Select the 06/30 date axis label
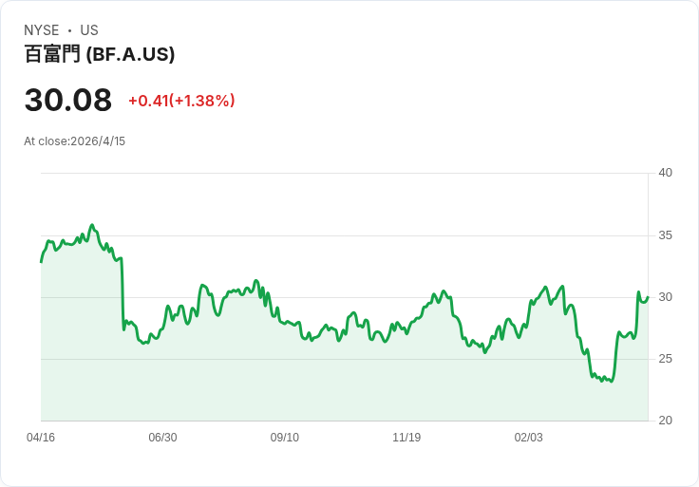Screen dimensions: 699x487 [x=162, y=437]
